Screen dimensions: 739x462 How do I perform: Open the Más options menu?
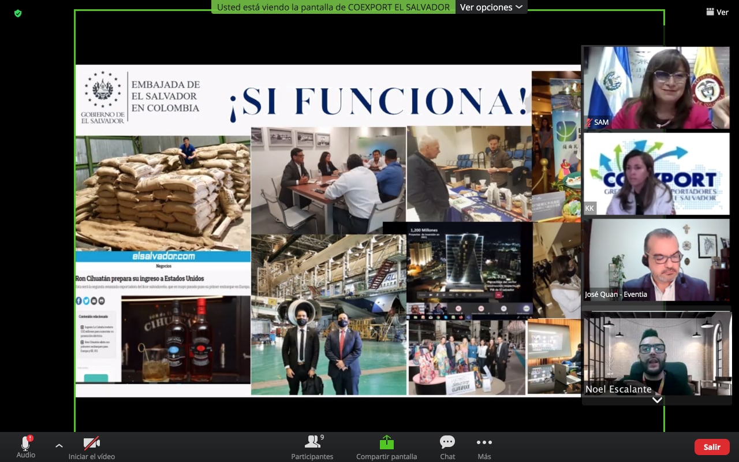click(484, 447)
